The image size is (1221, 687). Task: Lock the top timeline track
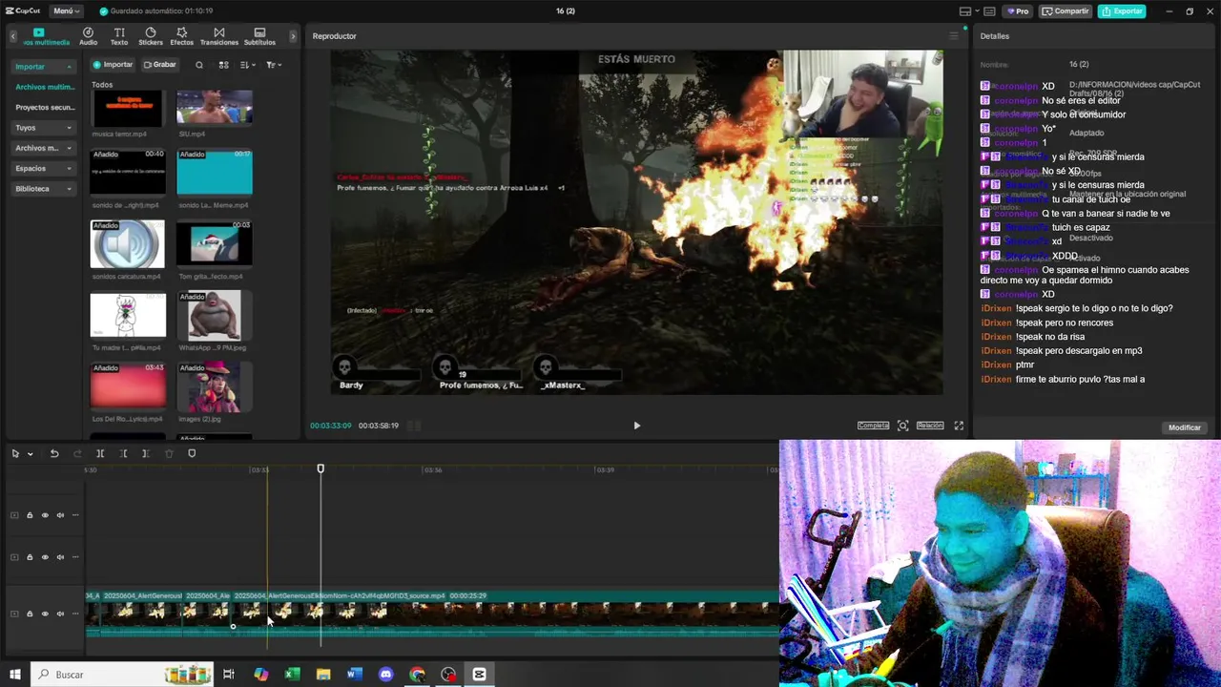[30, 515]
